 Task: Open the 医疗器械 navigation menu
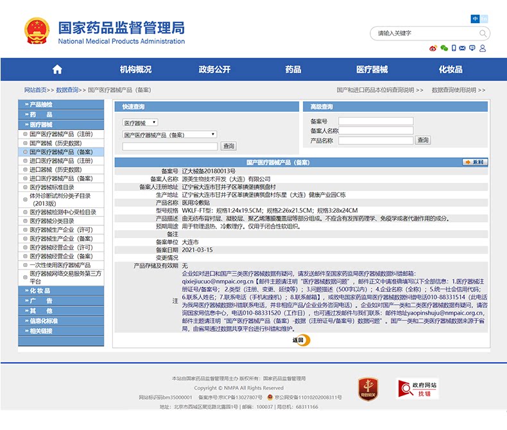(372, 69)
